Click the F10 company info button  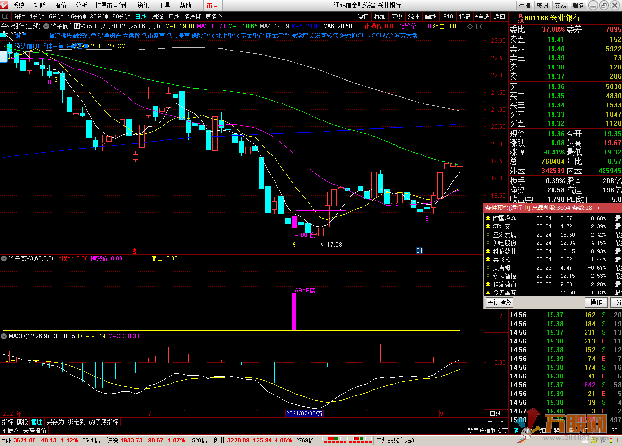448,17
